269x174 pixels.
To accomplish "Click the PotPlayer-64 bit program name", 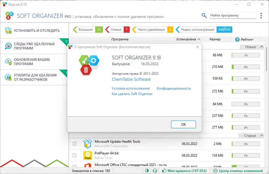I will [x=107, y=153].
